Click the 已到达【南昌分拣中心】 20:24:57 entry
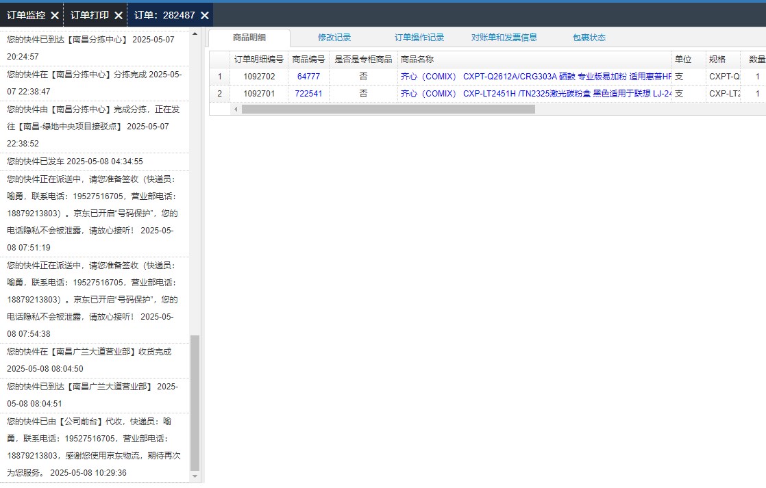 click(x=95, y=49)
